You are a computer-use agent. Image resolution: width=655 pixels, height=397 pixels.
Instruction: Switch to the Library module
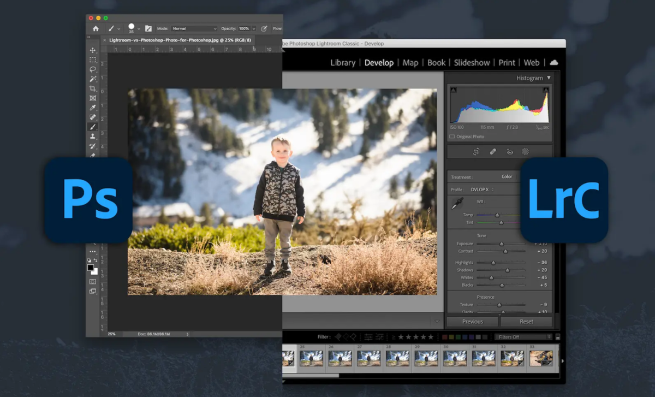point(343,63)
